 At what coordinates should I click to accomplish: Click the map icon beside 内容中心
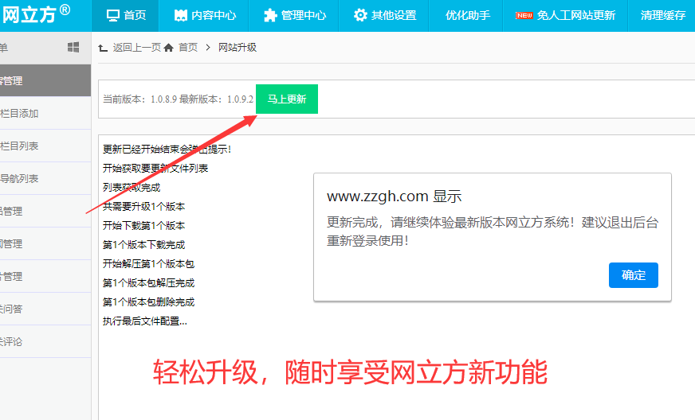180,15
